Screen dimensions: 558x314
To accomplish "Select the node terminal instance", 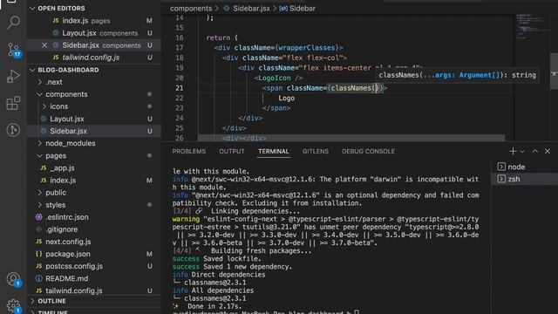I will tap(524, 167).
